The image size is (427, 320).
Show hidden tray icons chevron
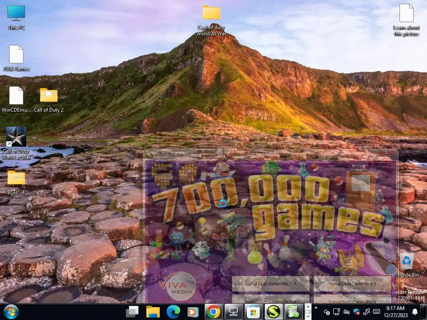316,308
